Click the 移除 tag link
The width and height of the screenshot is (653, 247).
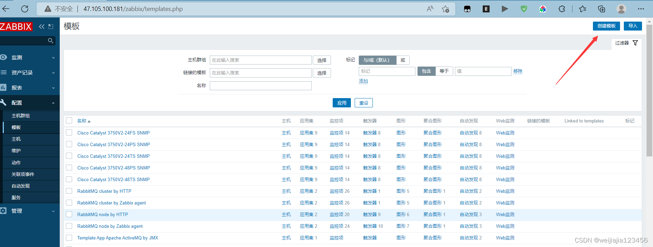[518, 71]
